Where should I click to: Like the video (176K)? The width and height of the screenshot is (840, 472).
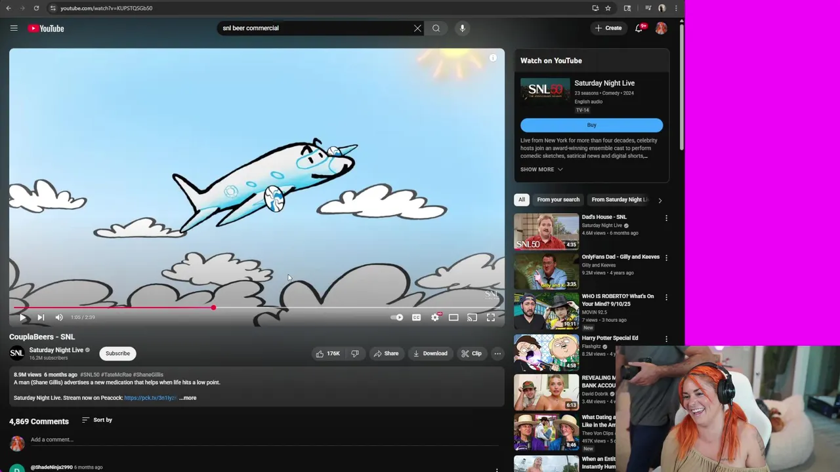click(x=328, y=353)
